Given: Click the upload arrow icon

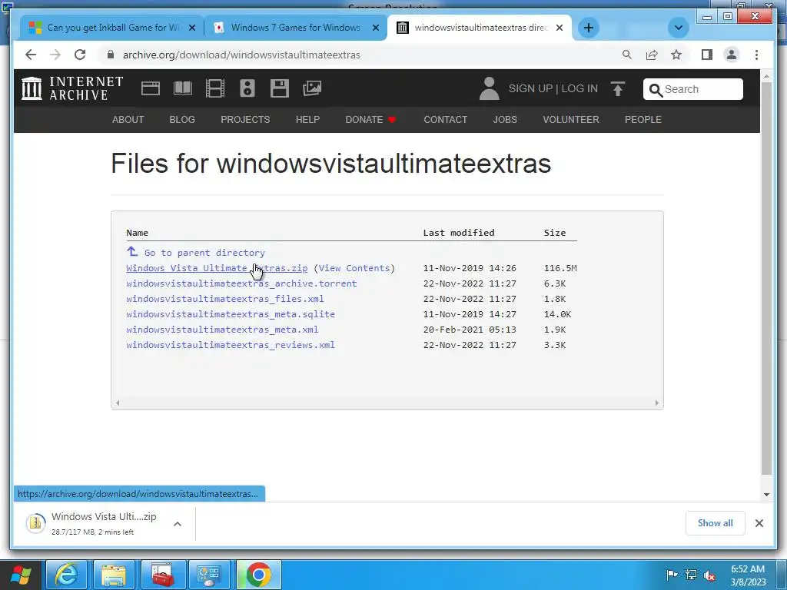Looking at the screenshot, I should point(618,88).
